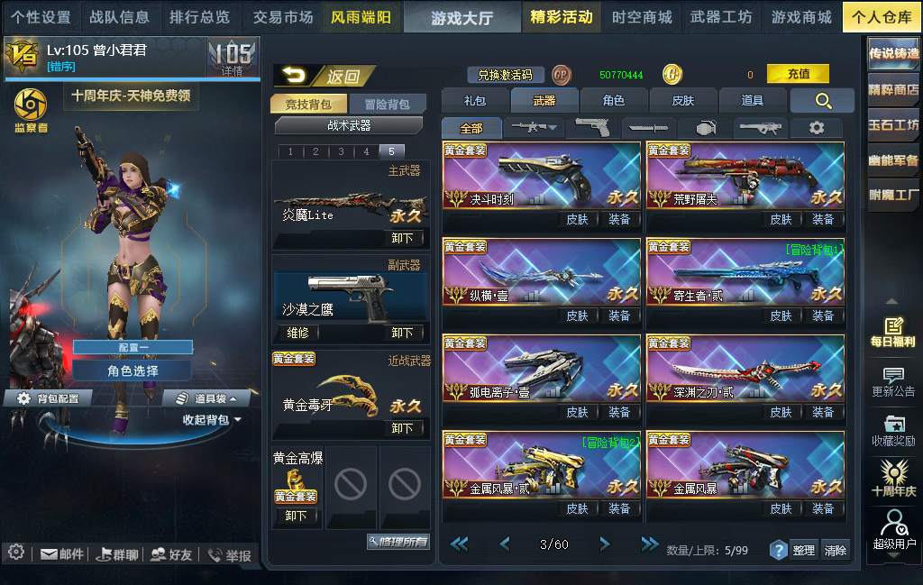Select loadout slot 1
Image resolution: width=923 pixels, height=585 pixels.
point(290,151)
